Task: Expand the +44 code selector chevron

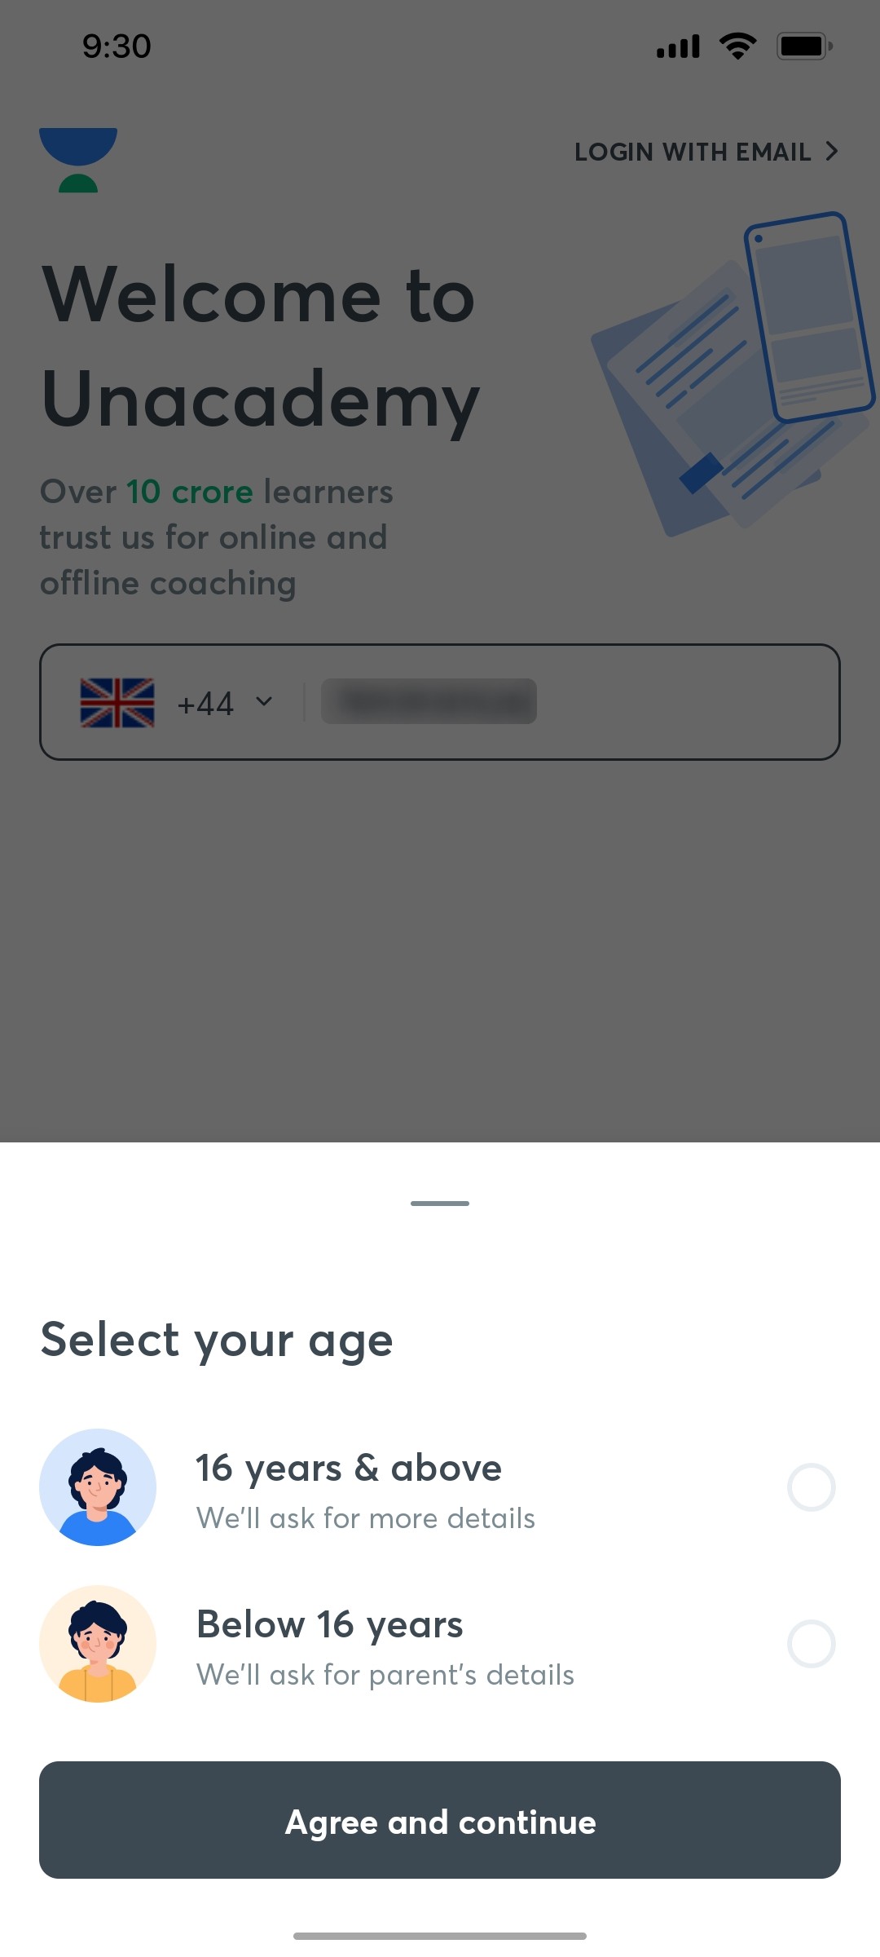Action: point(263,702)
